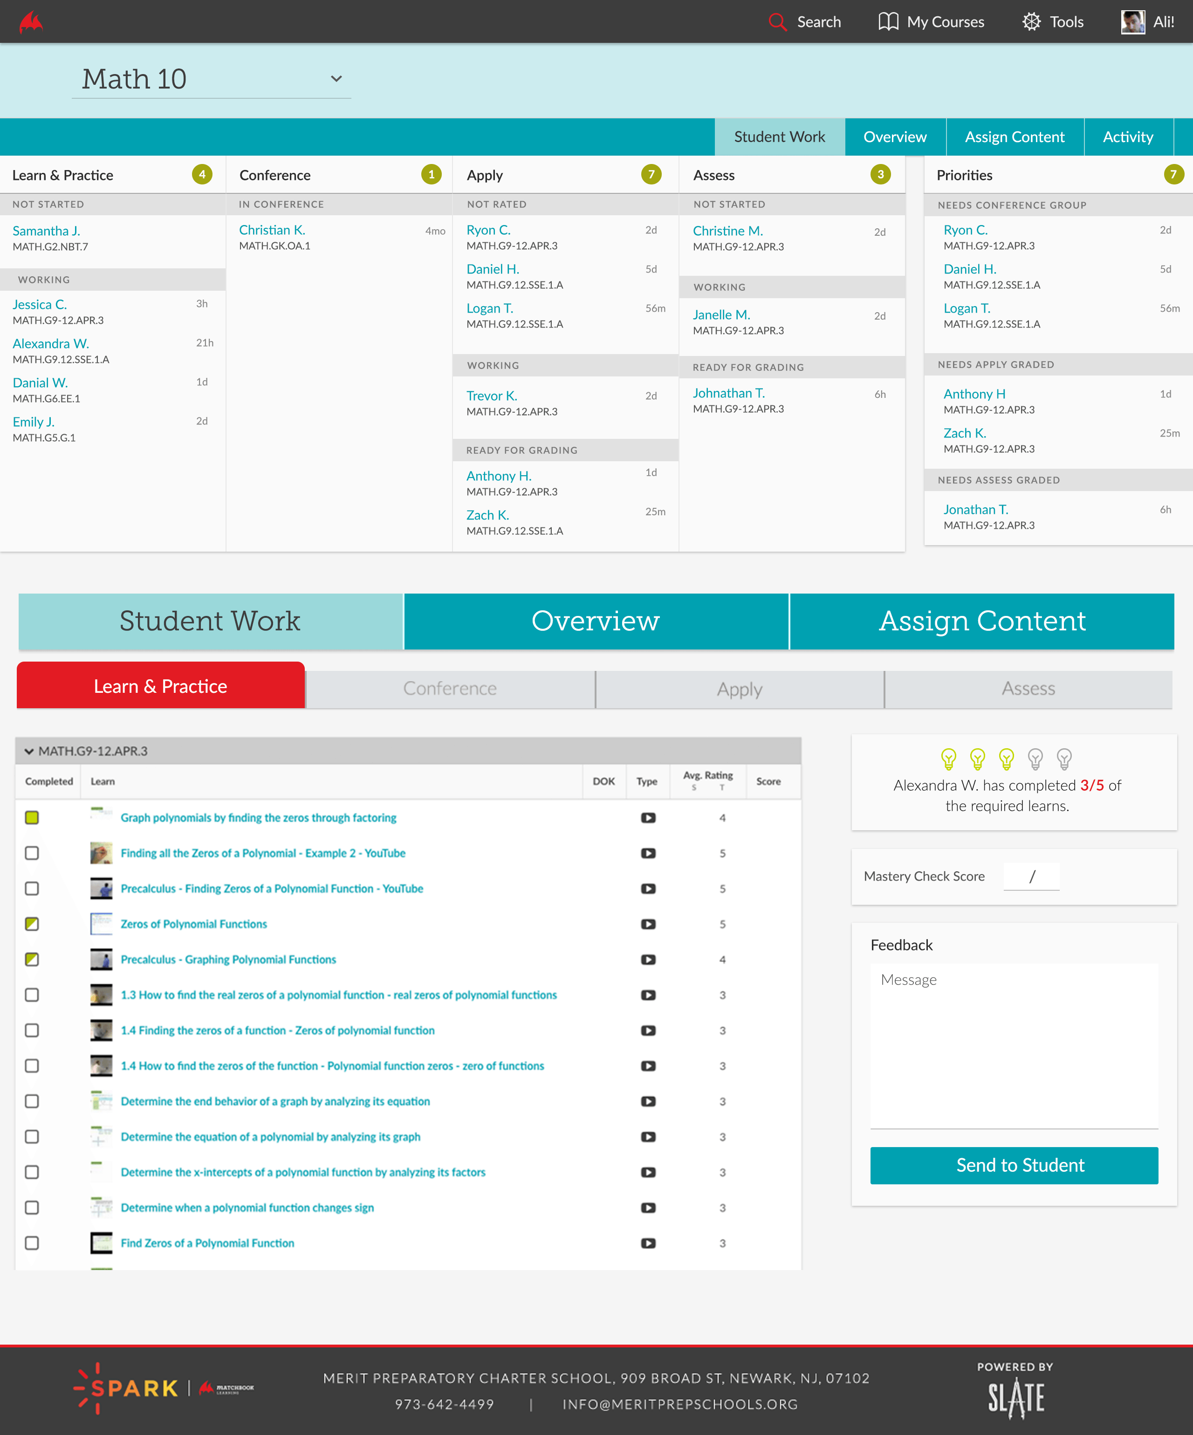This screenshot has height=1435, width=1193.
Task: Click video type icon for Graph polynomials row
Action: [648, 818]
